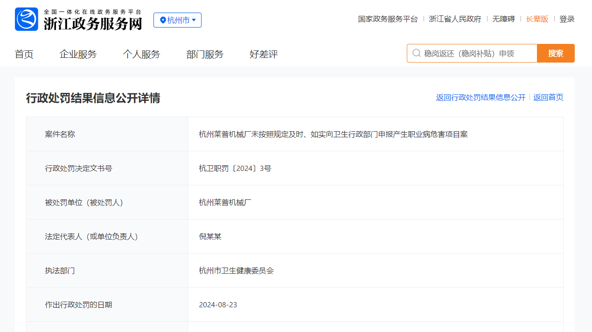Switch to 长辈版 elder mode
The width and height of the screenshot is (592, 332).
(537, 19)
